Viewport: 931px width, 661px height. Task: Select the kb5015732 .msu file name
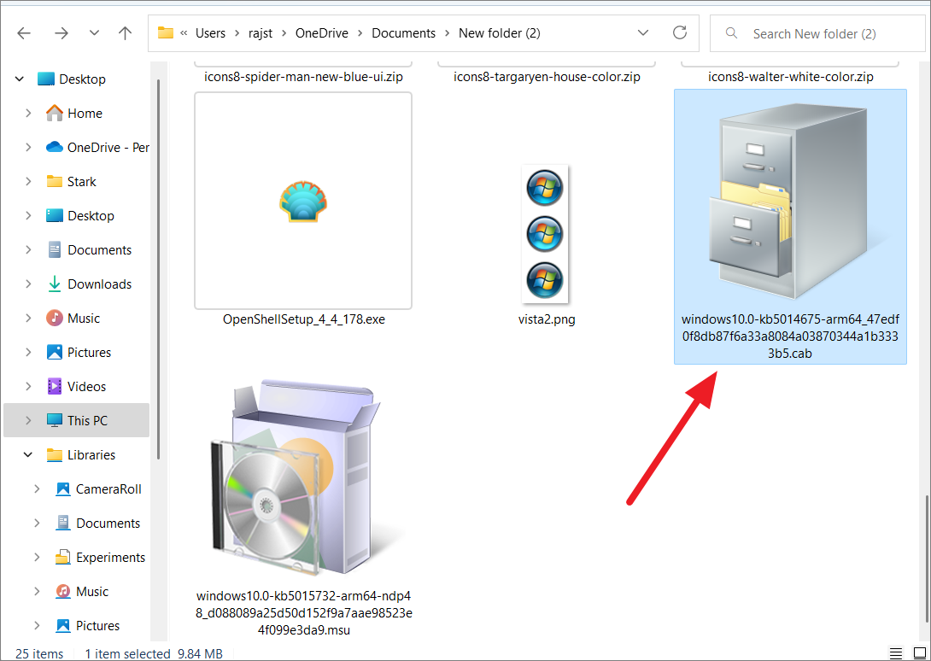(x=304, y=613)
